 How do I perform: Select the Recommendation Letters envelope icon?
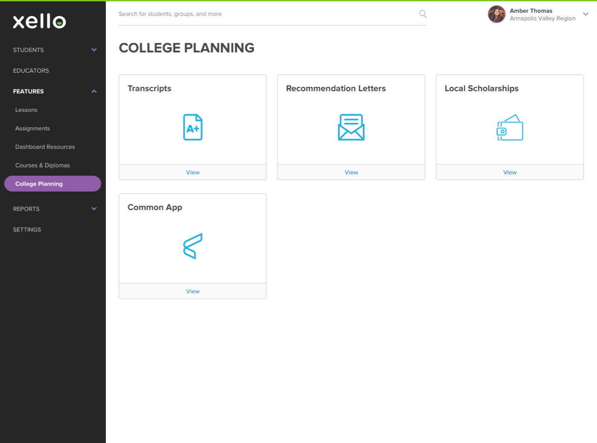pos(351,127)
